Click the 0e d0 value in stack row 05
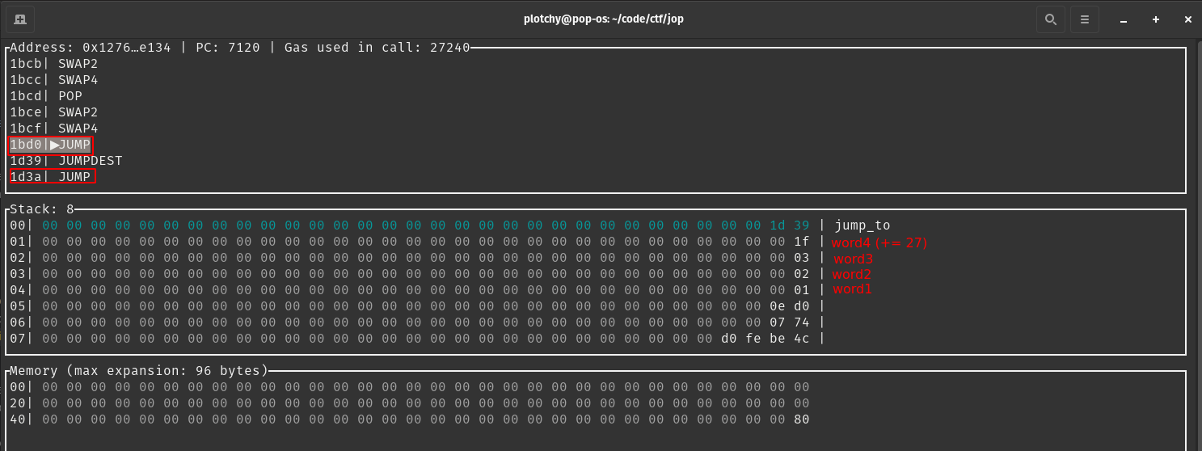Screen dimensions: 1202x451 [789, 306]
